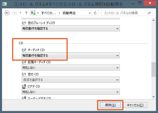Click the ビデオ CD disc icon

pyautogui.click(x=24, y=86)
